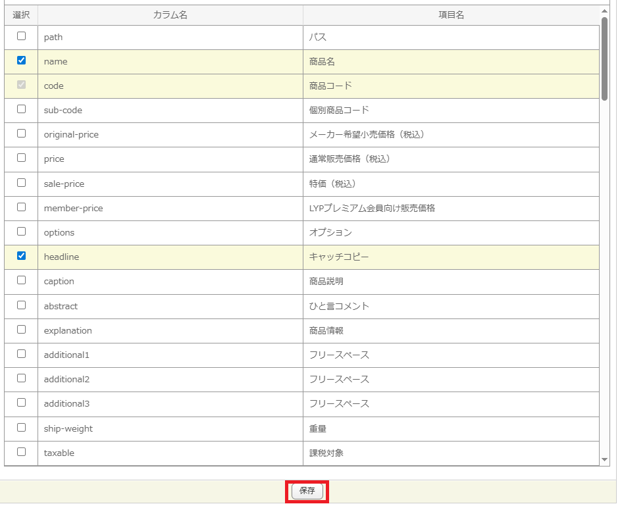This screenshot has width=622, height=506.
Task: Click the vertical scrollbar thumb
Action: click(604, 58)
